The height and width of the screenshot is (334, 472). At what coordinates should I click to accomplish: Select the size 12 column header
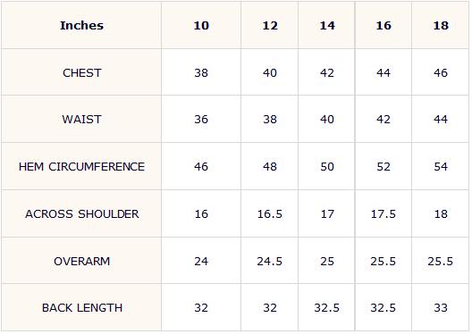[x=270, y=26]
